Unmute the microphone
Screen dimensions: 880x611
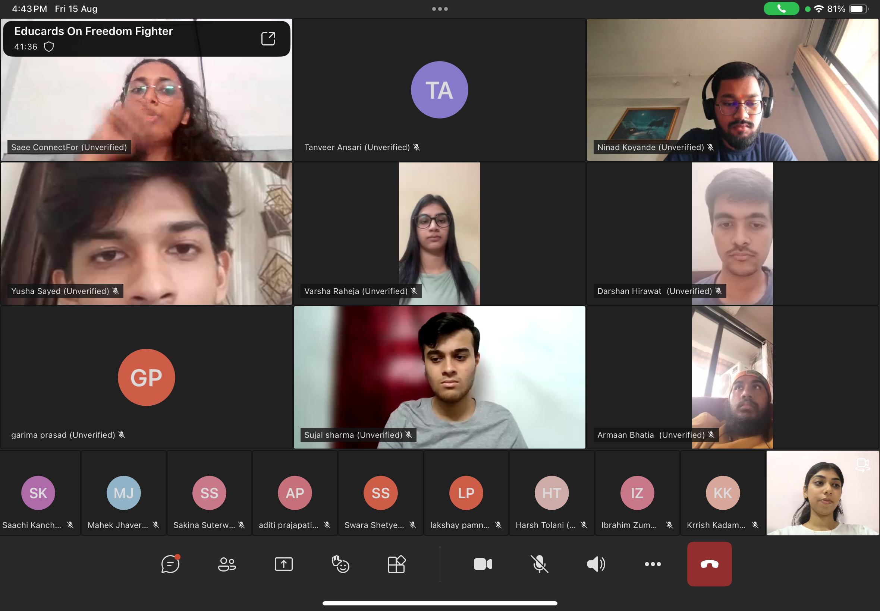[x=539, y=564]
